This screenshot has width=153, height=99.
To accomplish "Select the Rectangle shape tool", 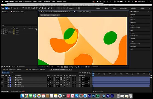I will click(29, 8).
